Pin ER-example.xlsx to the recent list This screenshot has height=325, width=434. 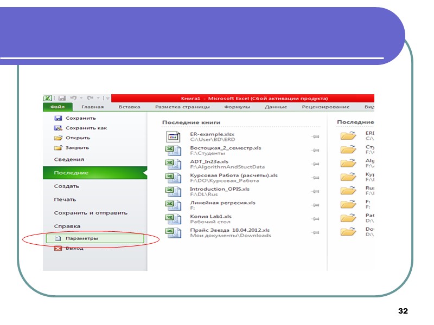pyautogui.click(x=315, y=136)
